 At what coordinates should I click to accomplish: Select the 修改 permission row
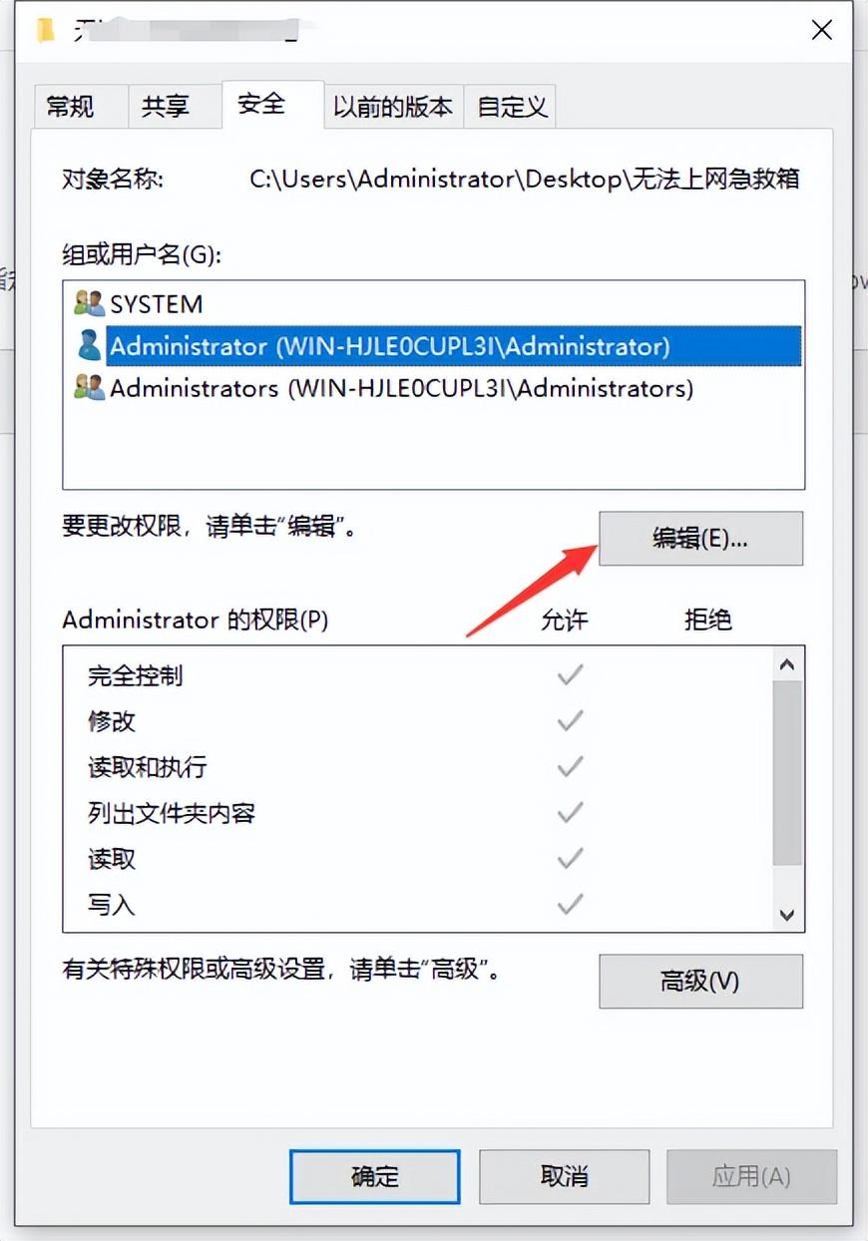[x=418, y=721]
